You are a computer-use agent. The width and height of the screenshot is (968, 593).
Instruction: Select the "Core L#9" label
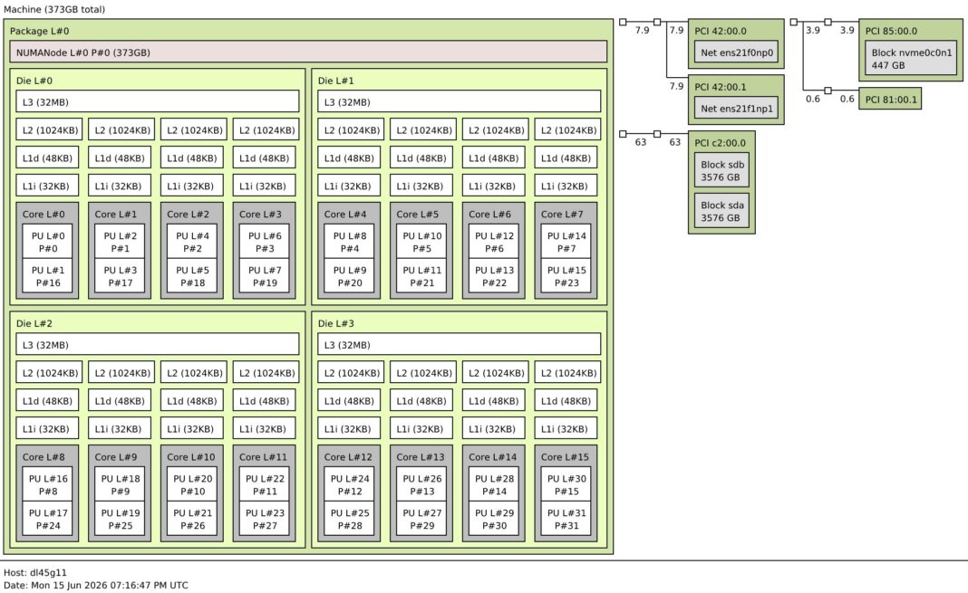click(x=115, y=457)
